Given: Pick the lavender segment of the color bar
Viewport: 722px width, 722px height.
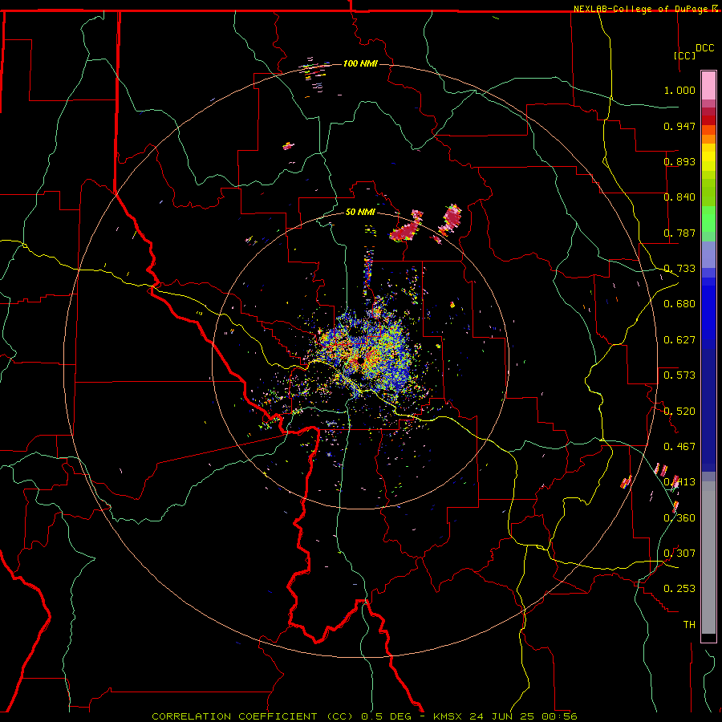Looking at the screenshot, I should (x=708, y=254).
